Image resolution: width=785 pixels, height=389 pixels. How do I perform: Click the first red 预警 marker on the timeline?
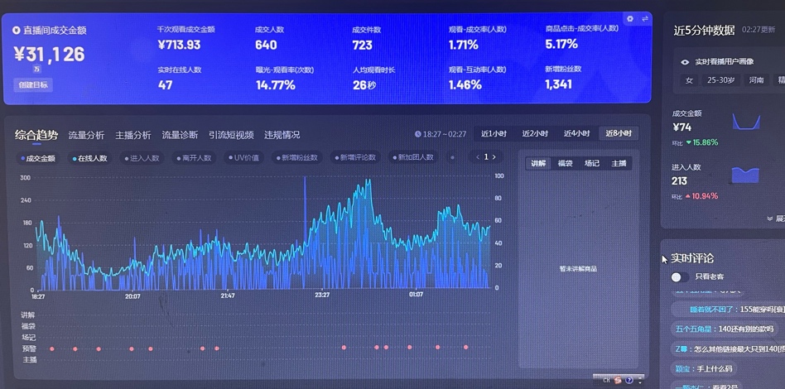coord(52,348)
